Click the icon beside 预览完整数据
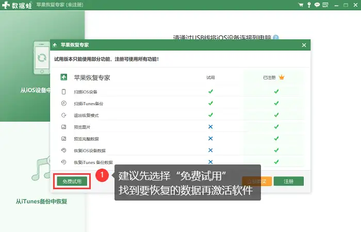The image size is (361, 232). coord(64,139)
